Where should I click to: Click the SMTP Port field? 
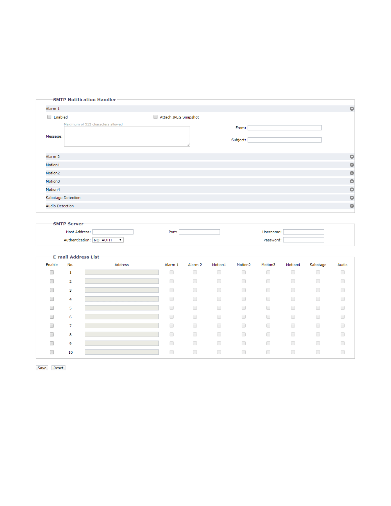[199, 232]
